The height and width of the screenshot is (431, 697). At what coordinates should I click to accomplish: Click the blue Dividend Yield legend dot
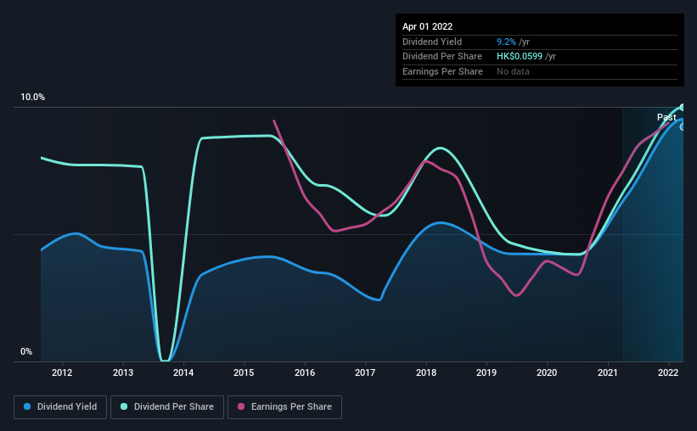point(27,406)
